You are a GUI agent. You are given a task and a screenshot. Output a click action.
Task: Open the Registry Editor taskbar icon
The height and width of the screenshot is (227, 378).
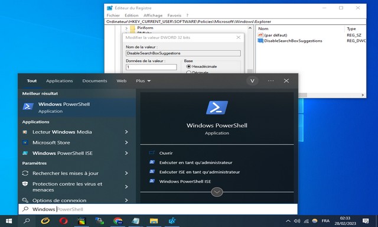tap(172, 221)
